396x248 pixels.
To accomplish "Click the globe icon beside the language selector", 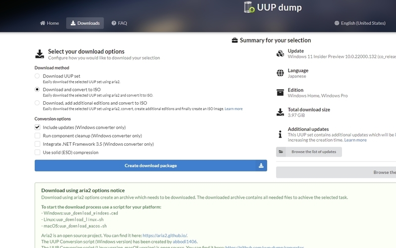I will (x=337, y=23).
